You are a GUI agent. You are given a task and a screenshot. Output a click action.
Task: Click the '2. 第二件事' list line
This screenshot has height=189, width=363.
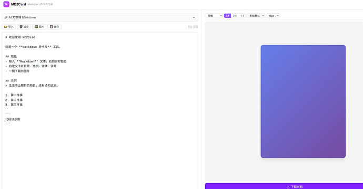coord(14,100)
